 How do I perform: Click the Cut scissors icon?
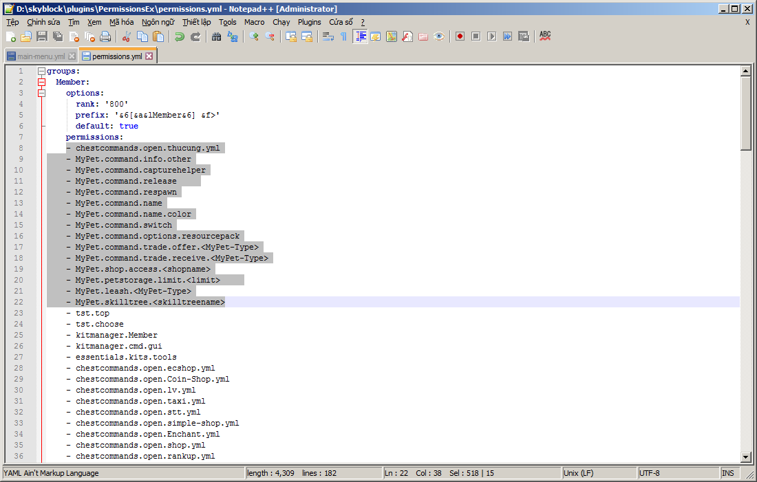(127, 36)
